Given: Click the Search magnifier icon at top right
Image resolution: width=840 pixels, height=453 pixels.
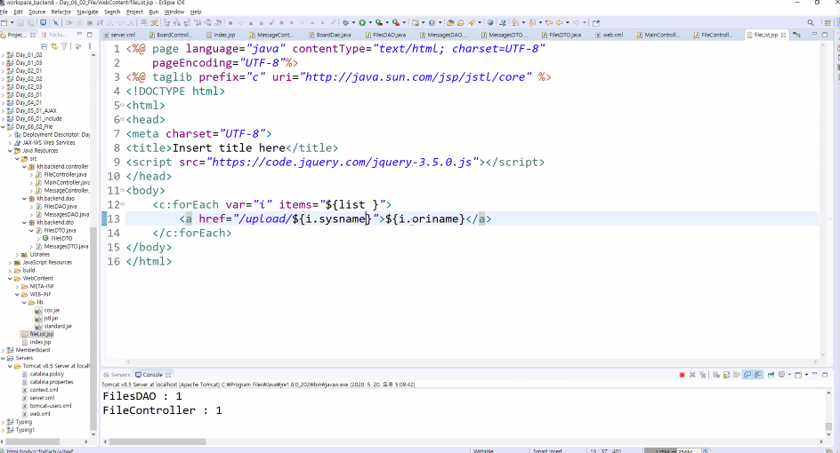Looking at the screenshot, I should tap(811, 22).
